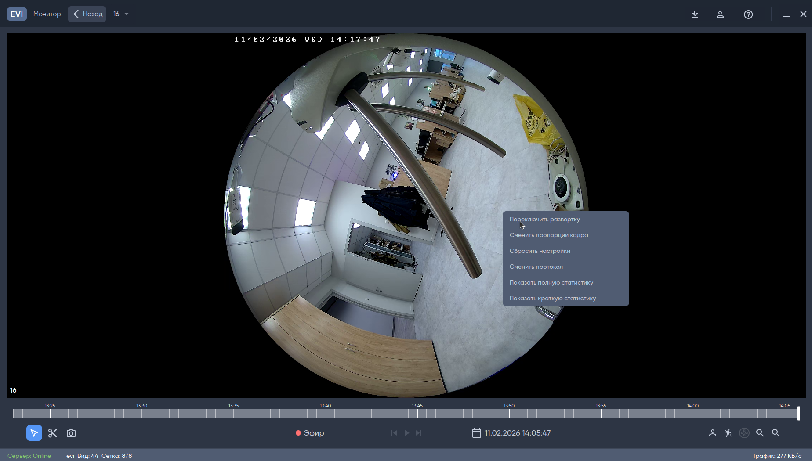Click the scissors clip export tool

coord(53,433)
